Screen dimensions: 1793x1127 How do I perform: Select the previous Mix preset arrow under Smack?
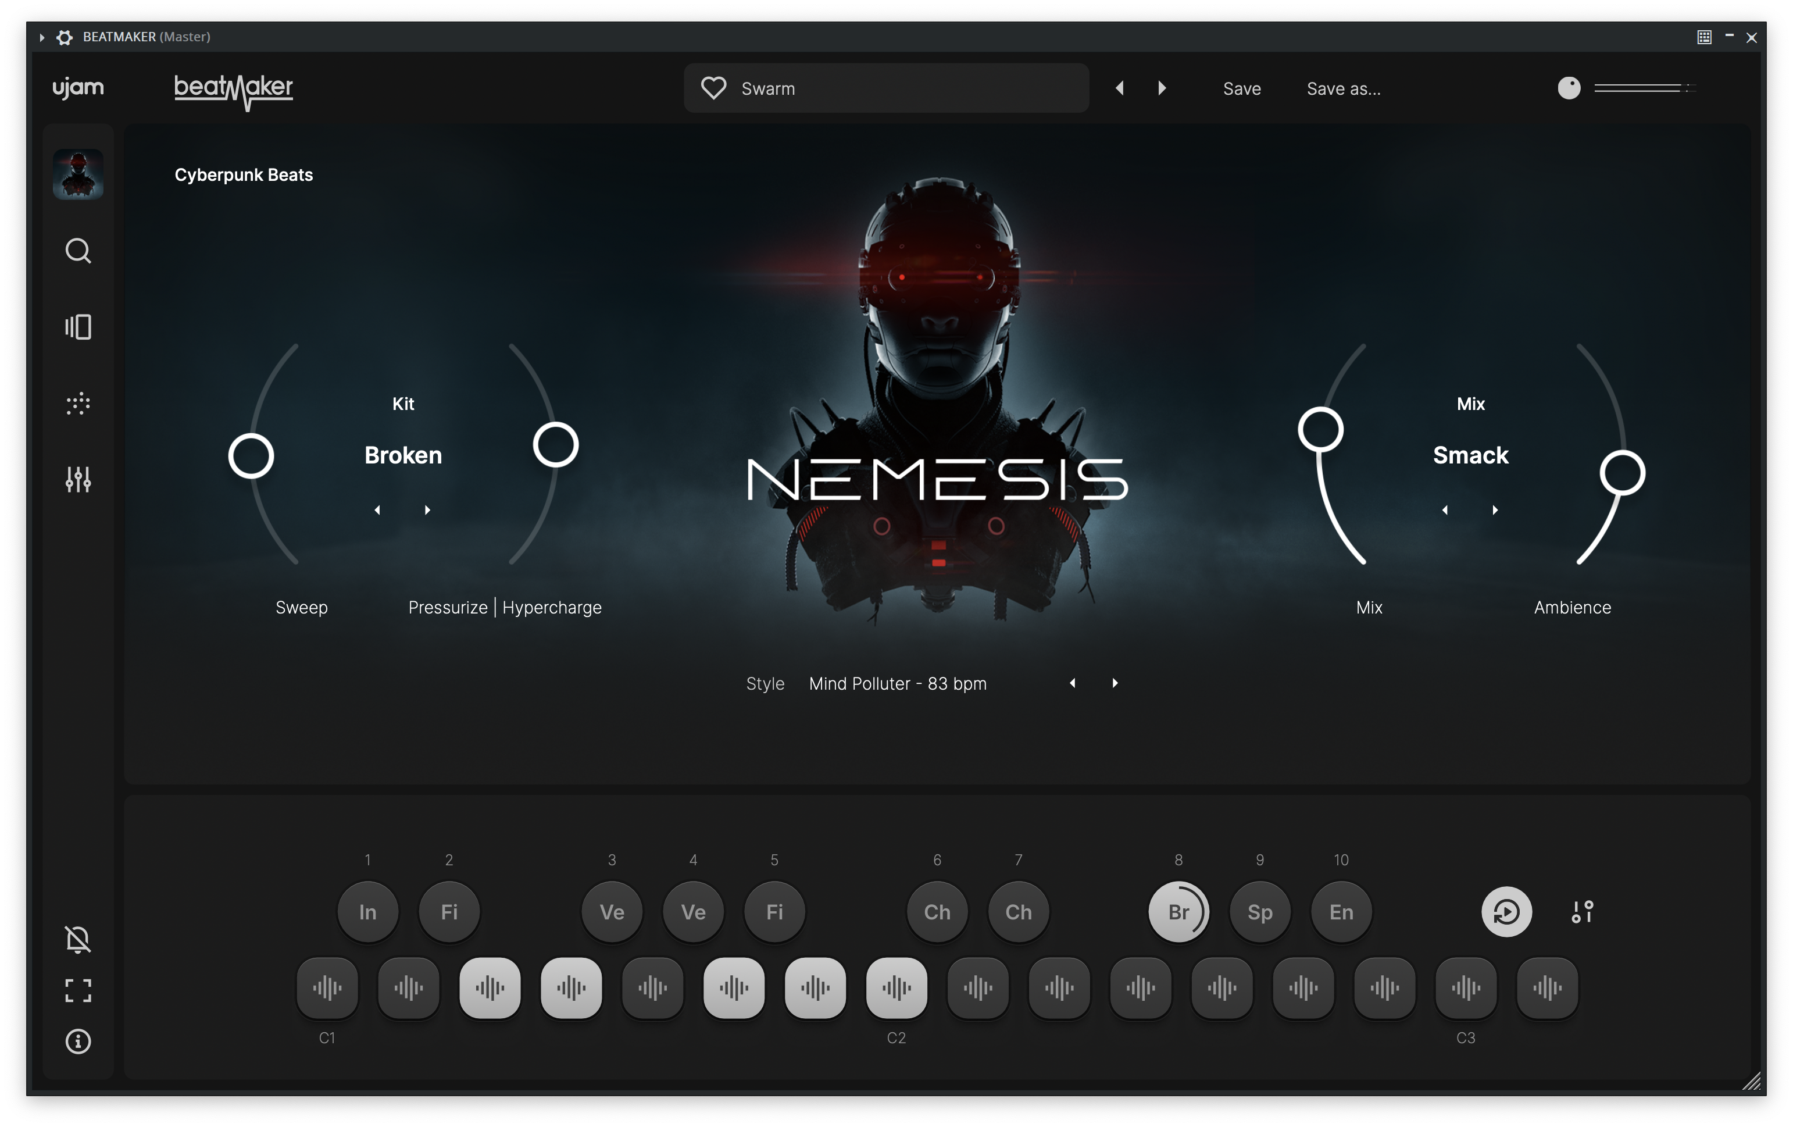[1445, 510]
